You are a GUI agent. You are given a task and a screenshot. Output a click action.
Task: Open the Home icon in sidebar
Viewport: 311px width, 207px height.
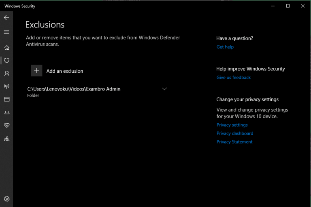pyautogui.click(x=7, y=48)
